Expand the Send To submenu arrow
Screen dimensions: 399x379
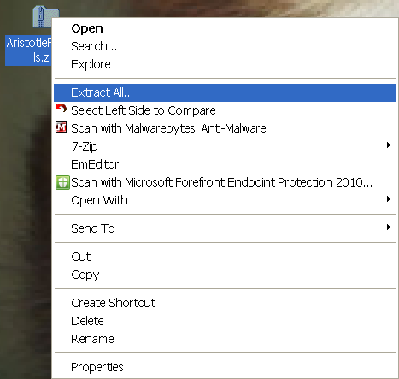pyautogui.click(x=389, y=228)
